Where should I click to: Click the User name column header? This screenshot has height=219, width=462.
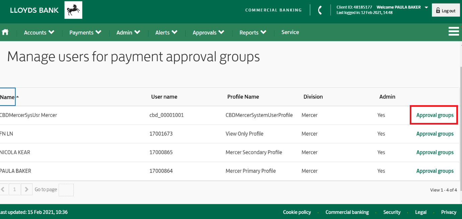tap(164, 97)
